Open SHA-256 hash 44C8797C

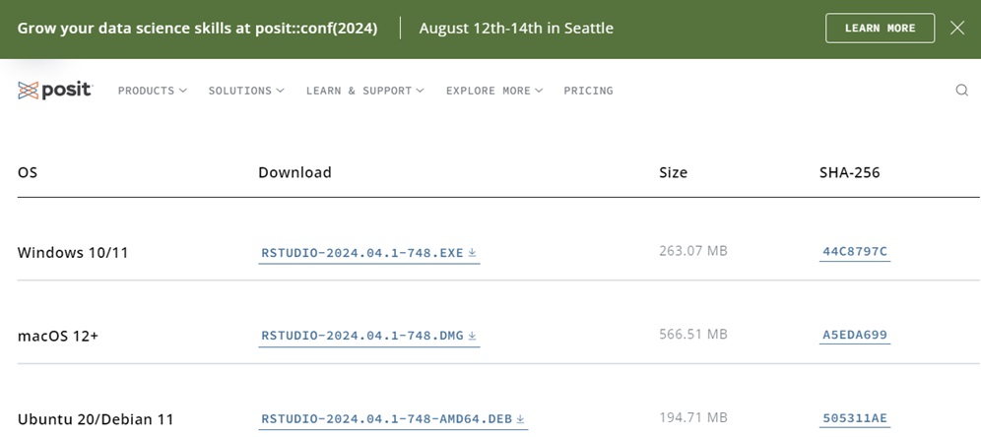pos(855,252)
